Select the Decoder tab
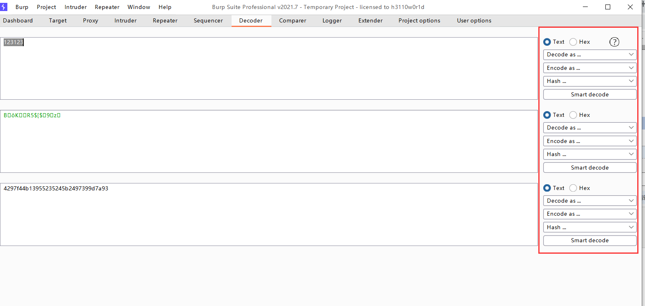 (x=251, y=20)
